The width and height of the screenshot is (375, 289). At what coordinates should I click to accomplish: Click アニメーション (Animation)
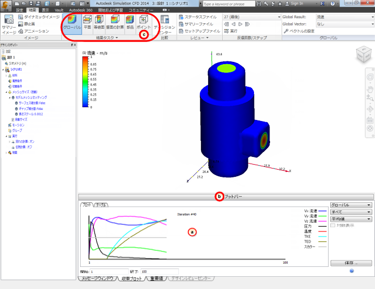point(34,31)
